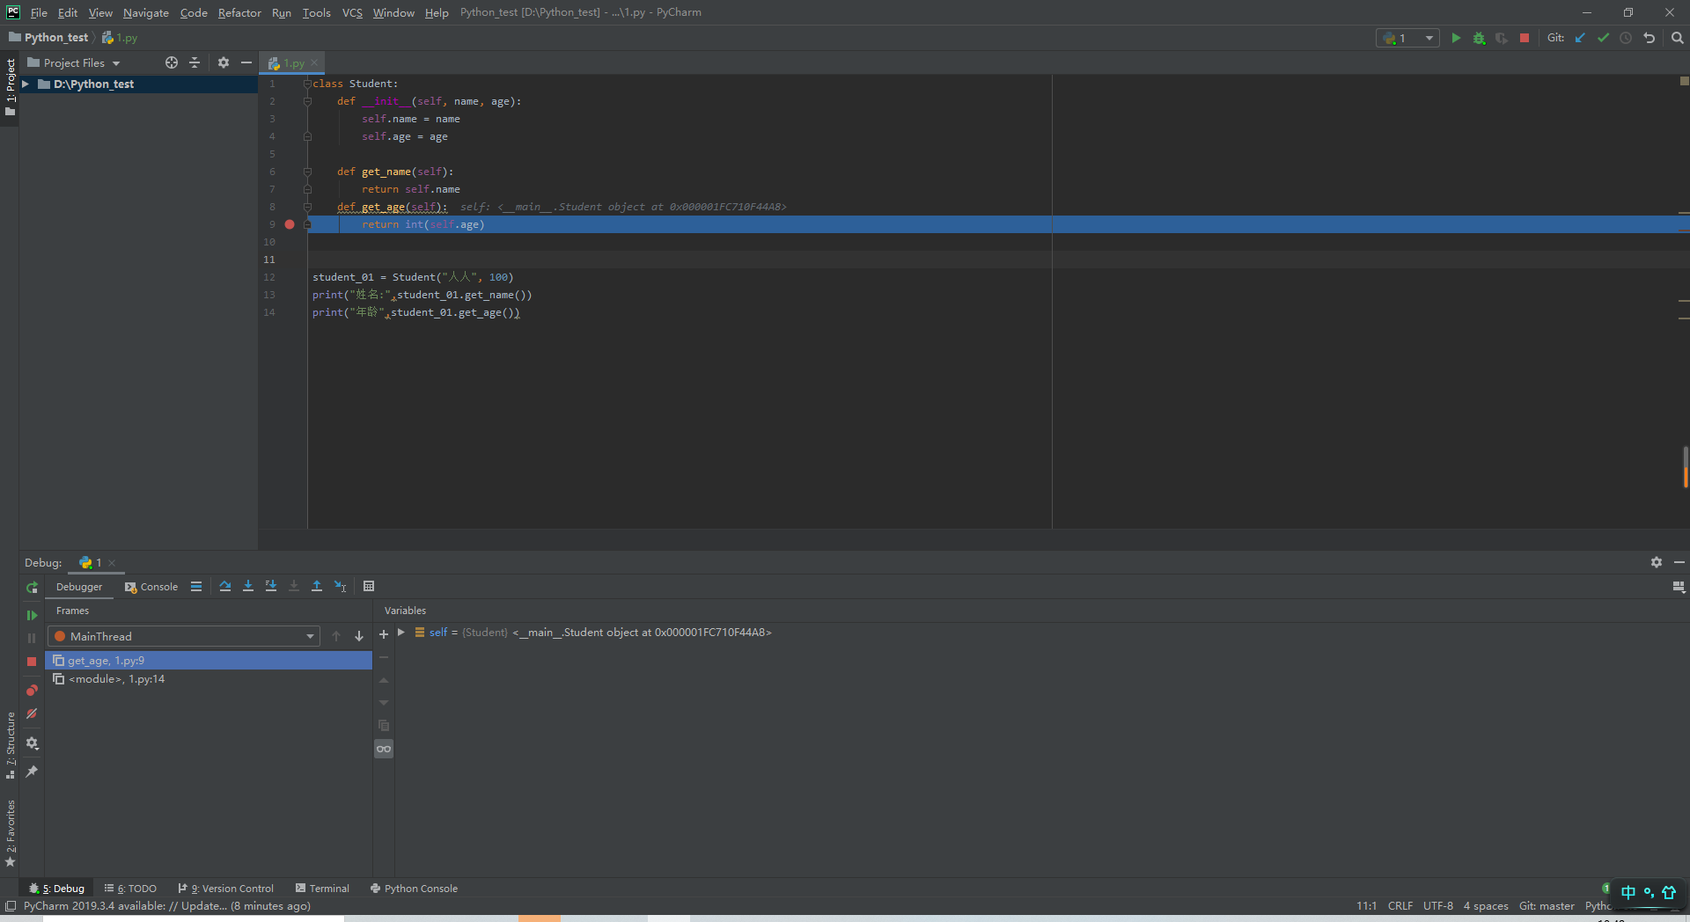
Task: Toggle the 1: Project tool window stripe
Action: [10, 87]
